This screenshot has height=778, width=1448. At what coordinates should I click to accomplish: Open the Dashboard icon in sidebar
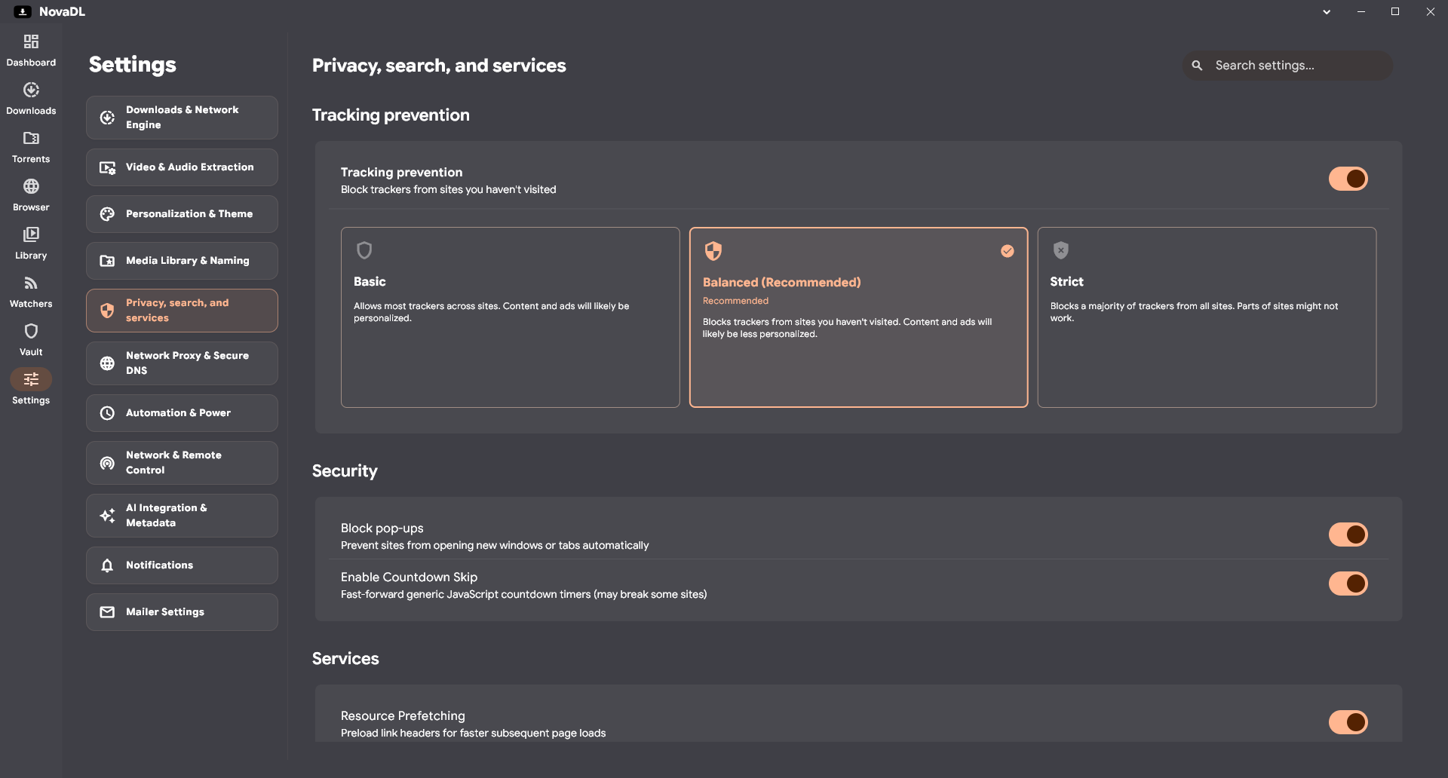coord(31,41)
